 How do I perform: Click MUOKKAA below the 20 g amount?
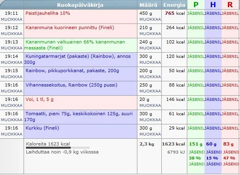[x=148, y=106]
